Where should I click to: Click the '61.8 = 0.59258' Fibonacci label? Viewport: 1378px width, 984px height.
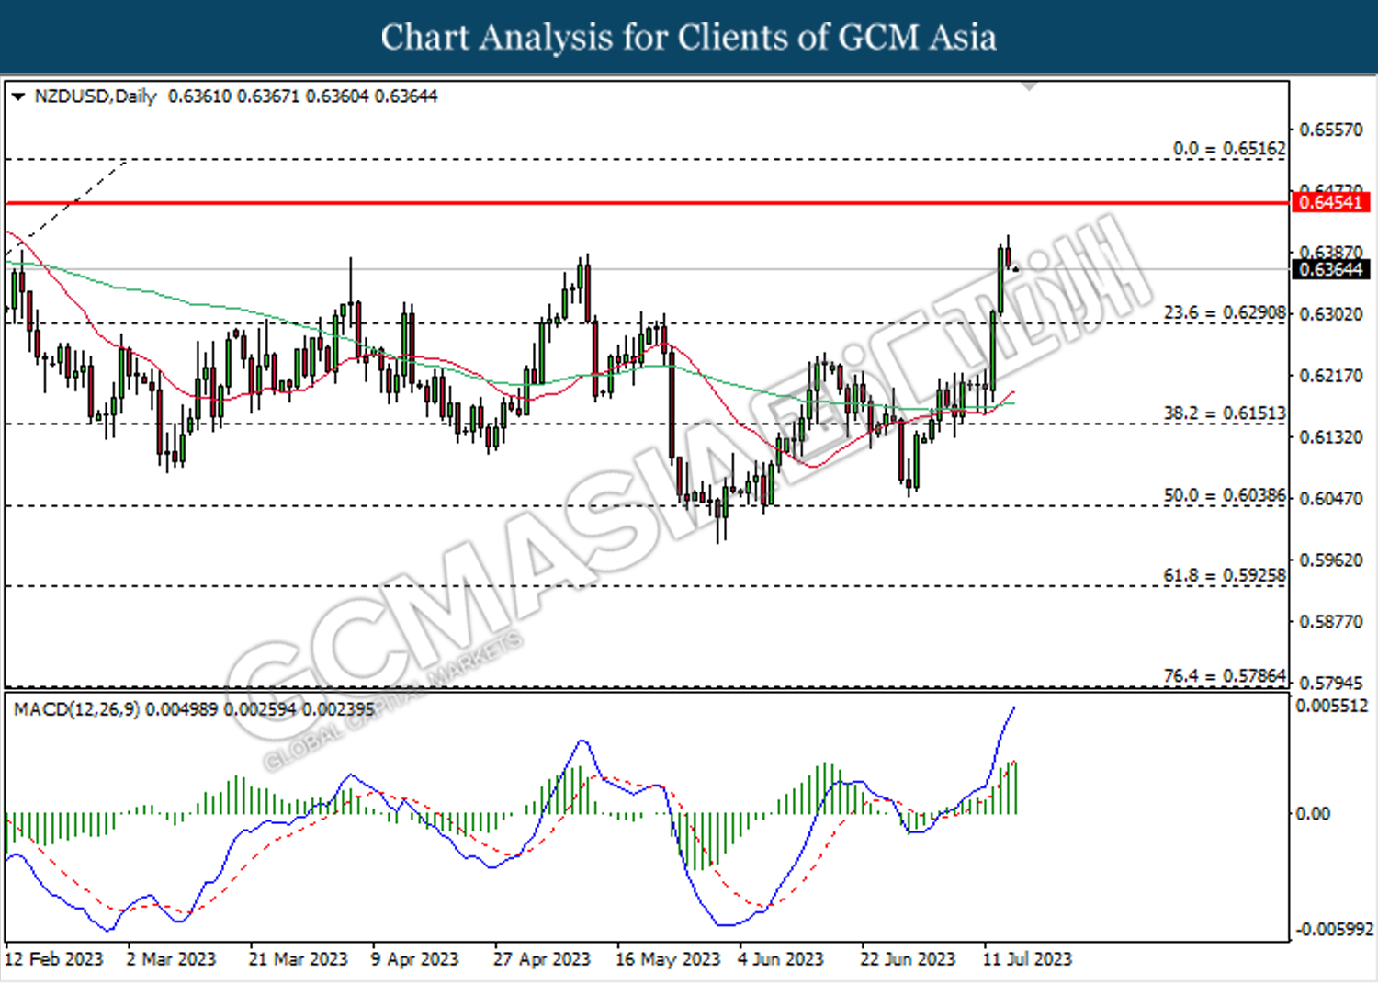[x=1225, y=575]
